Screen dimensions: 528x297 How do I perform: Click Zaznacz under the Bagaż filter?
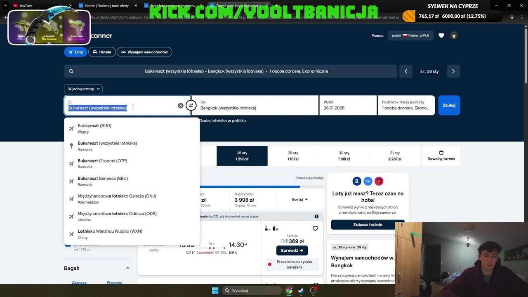pos(79,282)
